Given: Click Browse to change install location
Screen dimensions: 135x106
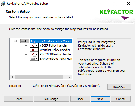Looking at the screenshot, I should [x=119, y=87].
